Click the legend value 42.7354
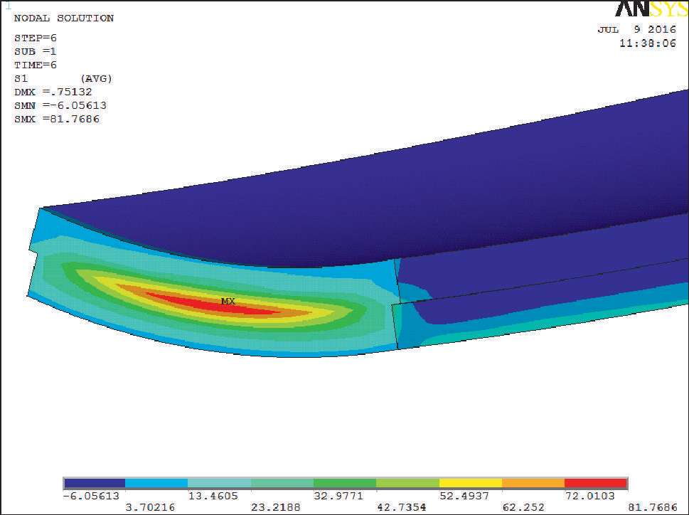 [401, 507]
